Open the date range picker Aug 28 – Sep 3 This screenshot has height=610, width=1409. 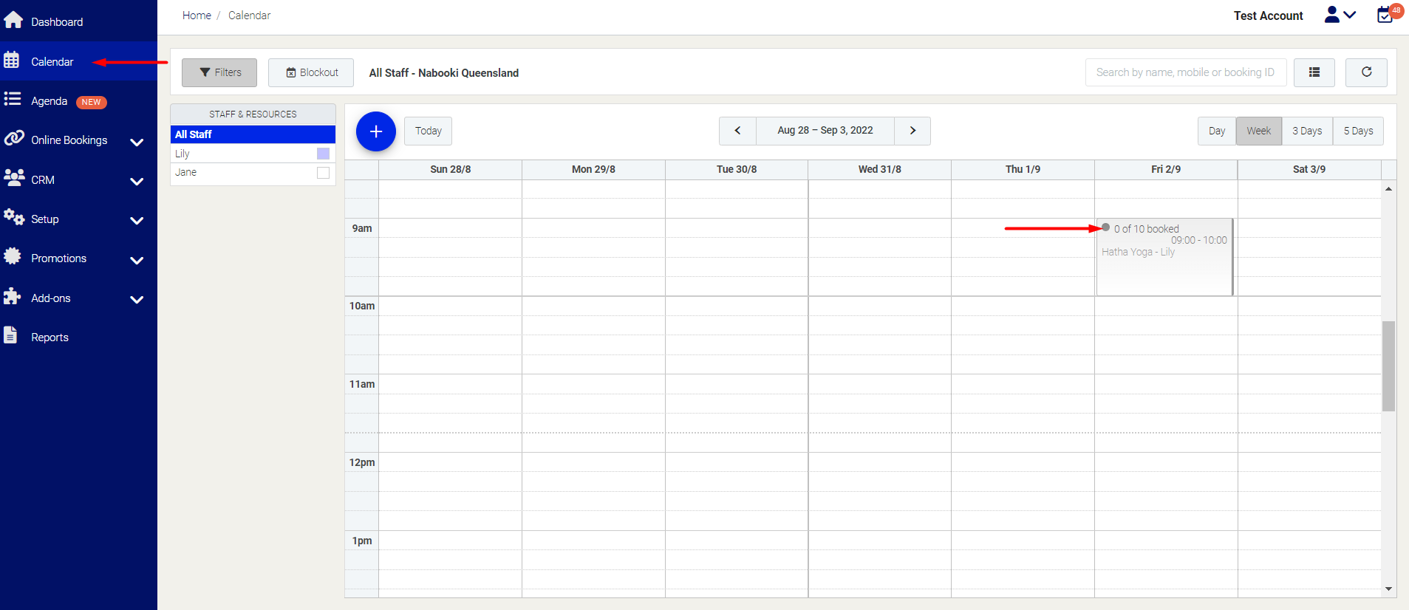(825, 131)
